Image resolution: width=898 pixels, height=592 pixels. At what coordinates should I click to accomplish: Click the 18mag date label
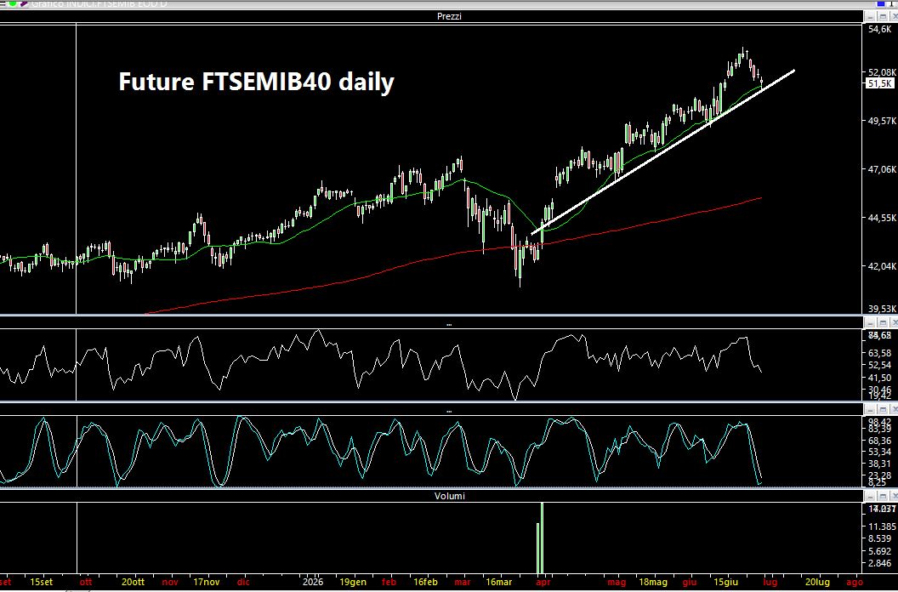(653, 582)
